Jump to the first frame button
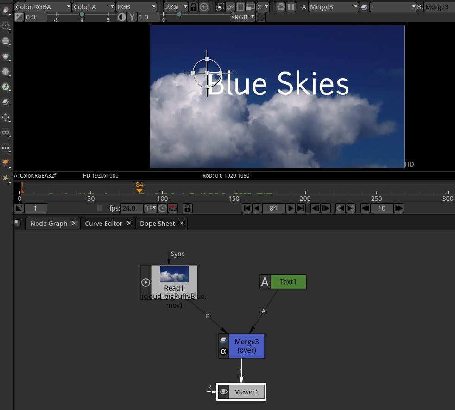Image resolution: width=455 pixels, height=410 pixels. pos(247,208)
